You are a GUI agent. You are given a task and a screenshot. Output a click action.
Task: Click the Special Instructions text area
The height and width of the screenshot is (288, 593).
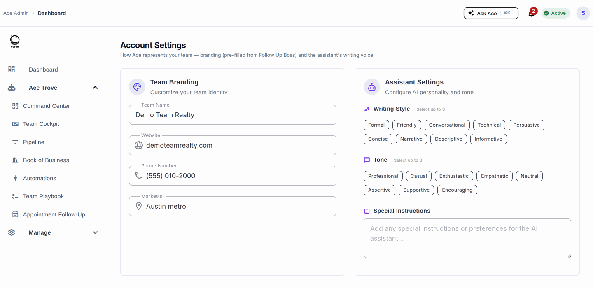[x=467, y=238]
